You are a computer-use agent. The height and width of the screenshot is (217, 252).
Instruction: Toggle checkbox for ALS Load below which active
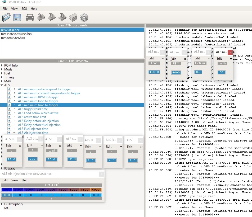point(9,113)
